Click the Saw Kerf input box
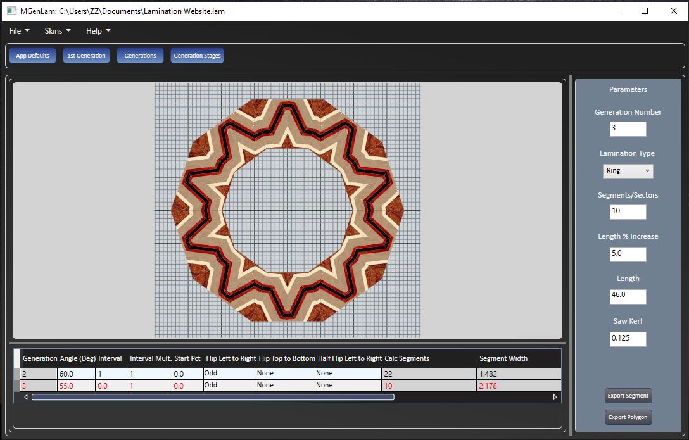 point(628,339)
